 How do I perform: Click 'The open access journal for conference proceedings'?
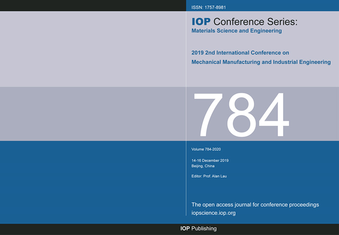pos(255,205)
